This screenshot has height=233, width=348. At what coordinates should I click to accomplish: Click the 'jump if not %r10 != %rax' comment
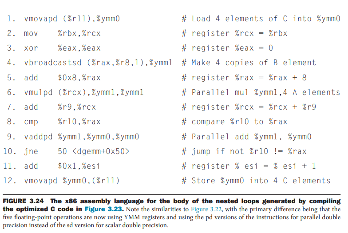[x=244, y=151]
